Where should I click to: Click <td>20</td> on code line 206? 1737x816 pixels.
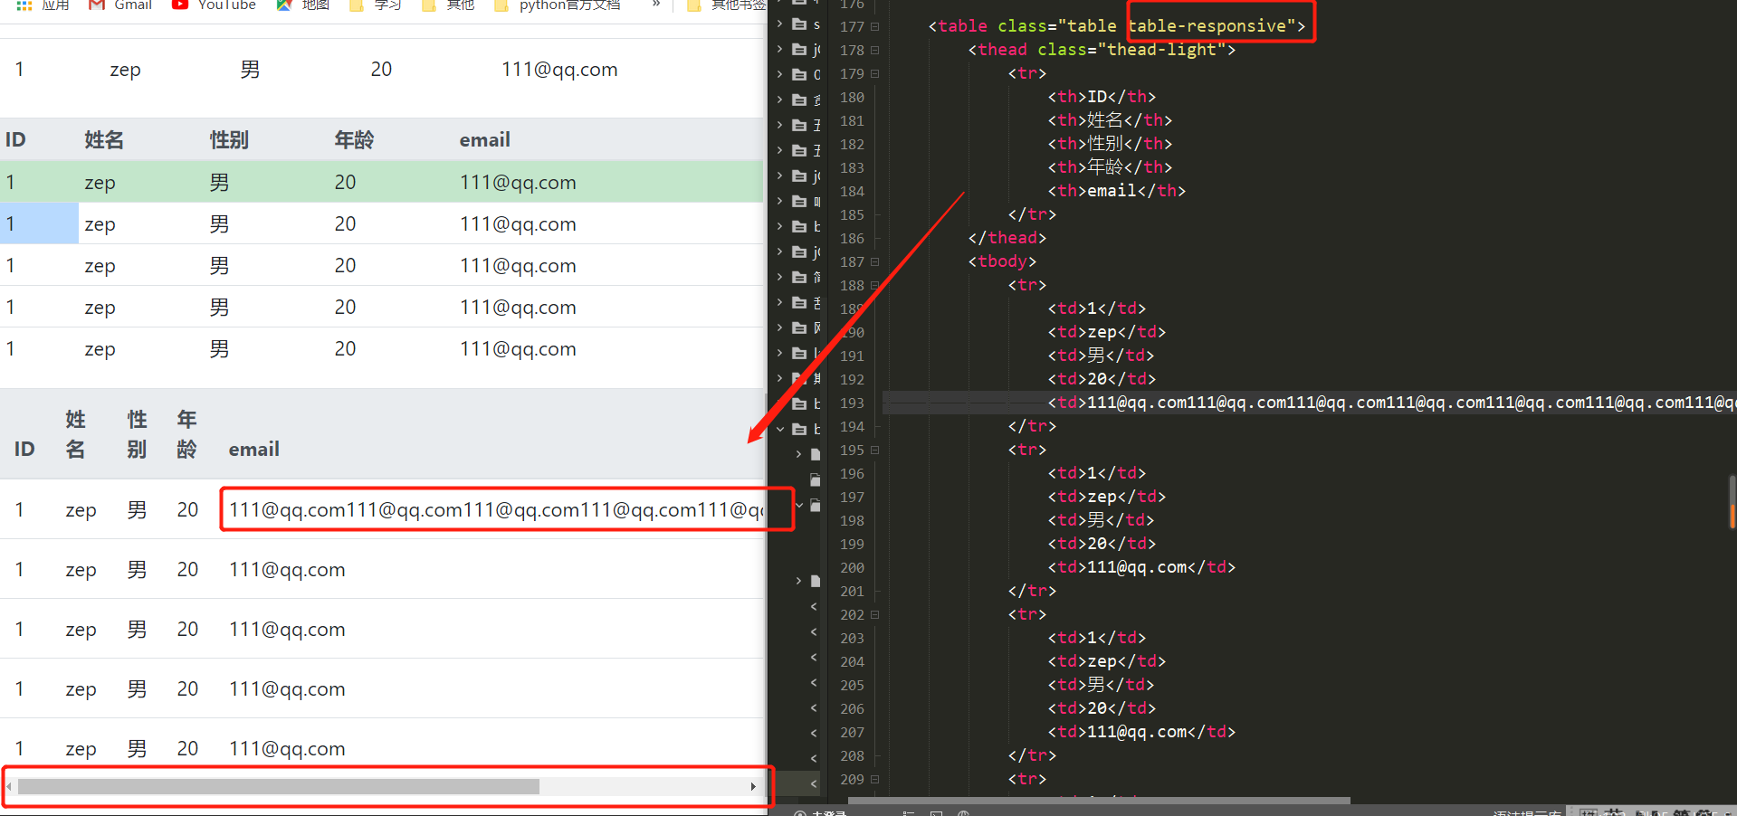[1102, 708]
